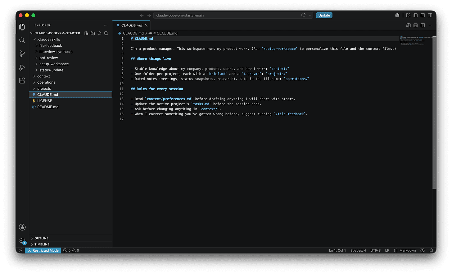
Task: Customize the editor layout
Action: pyautogui.click(x=408, y=15)
